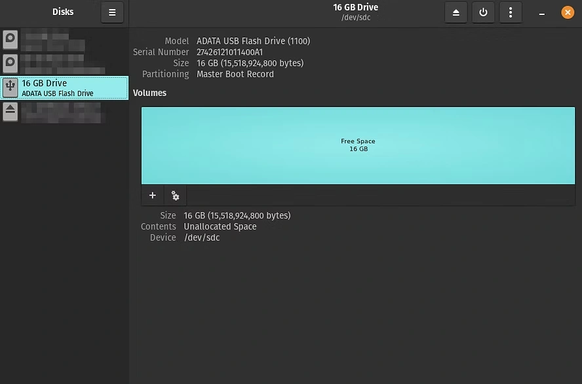Click the drive size value under Model section
The height and width of the screenshot is (384, 582).
250,63
